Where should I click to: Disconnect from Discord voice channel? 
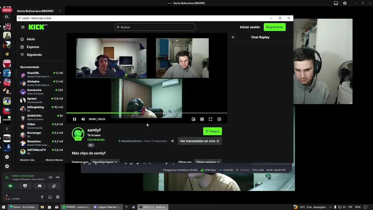point(58,177)
